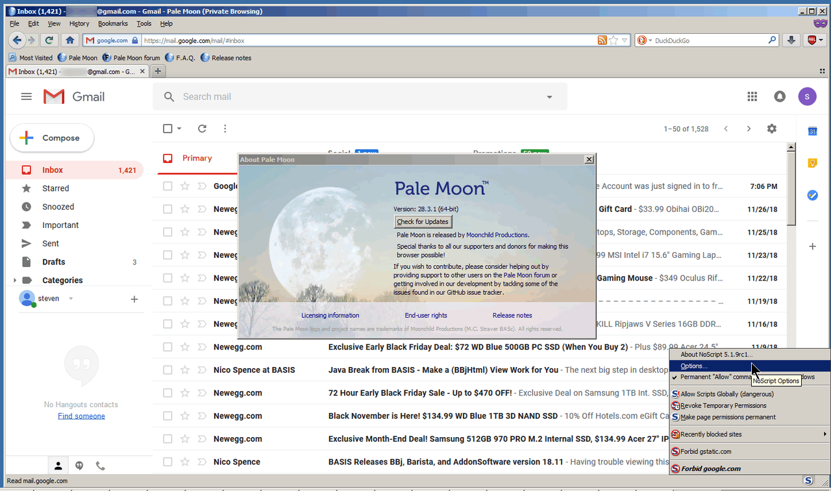Image resolution: width=831 pixels, height=491 pixels.
Task: Expand the Categories label group
Action: [x=14, y=281]
